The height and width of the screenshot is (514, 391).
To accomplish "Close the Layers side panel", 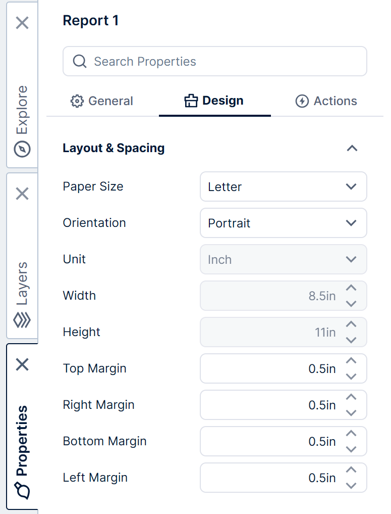I will (22, 194).
